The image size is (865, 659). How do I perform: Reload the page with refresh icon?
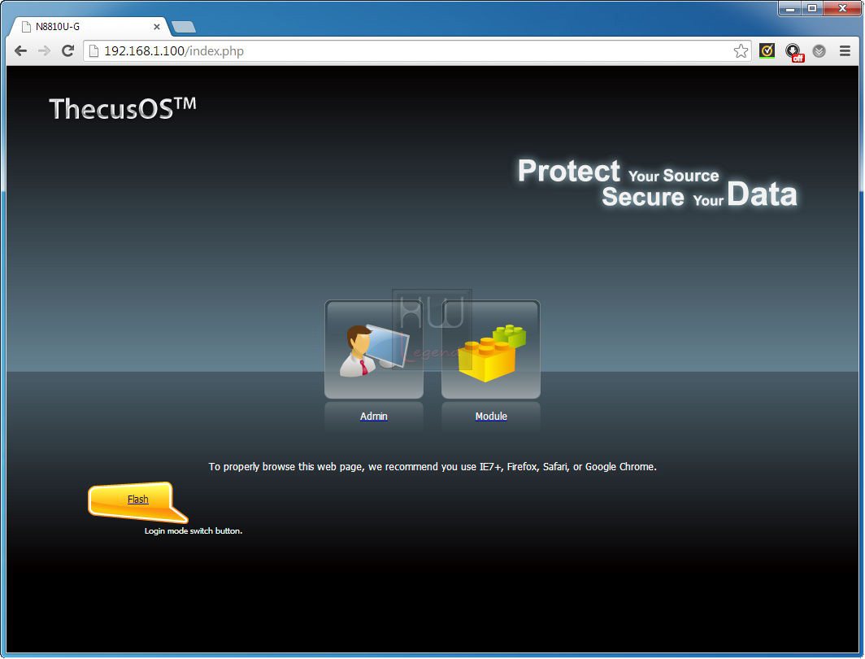67,51
